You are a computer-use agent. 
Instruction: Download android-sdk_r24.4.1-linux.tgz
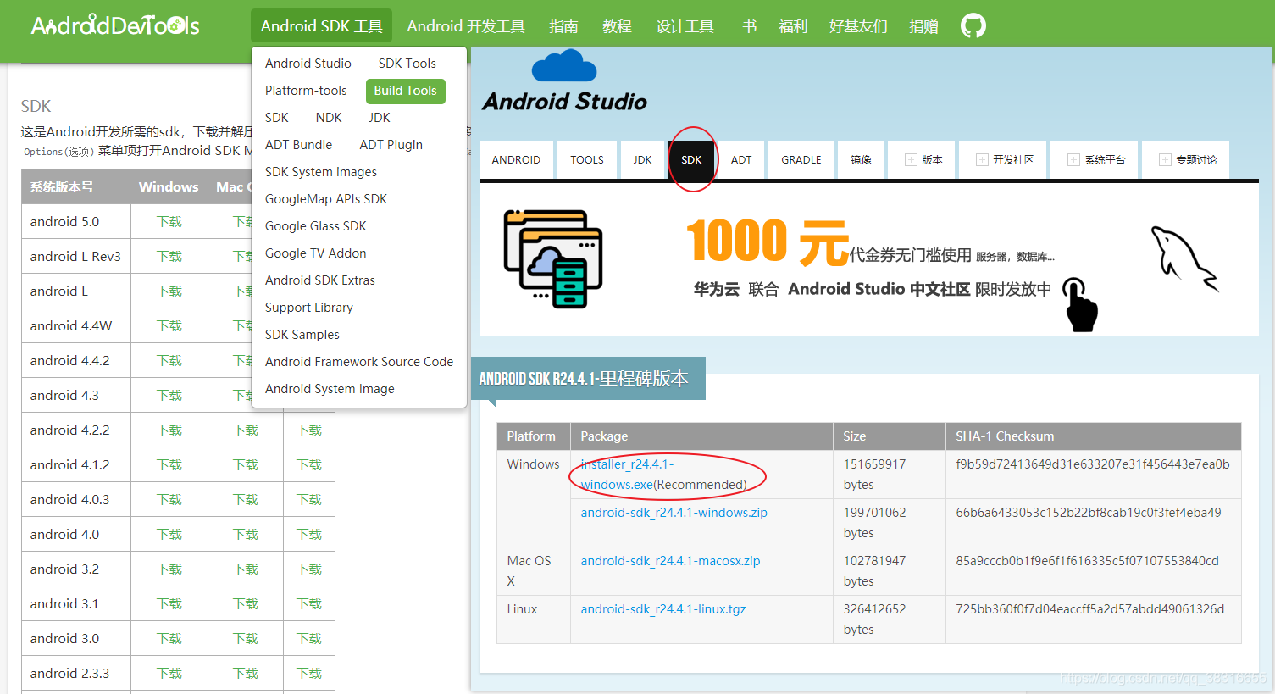(x=663, y=609)
